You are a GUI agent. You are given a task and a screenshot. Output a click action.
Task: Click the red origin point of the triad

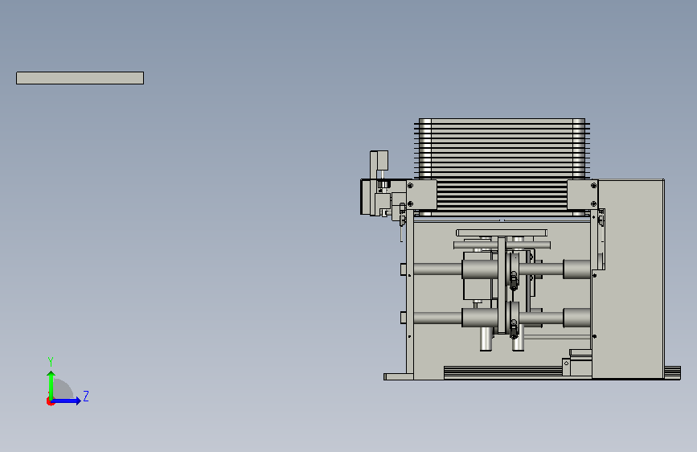50,401
